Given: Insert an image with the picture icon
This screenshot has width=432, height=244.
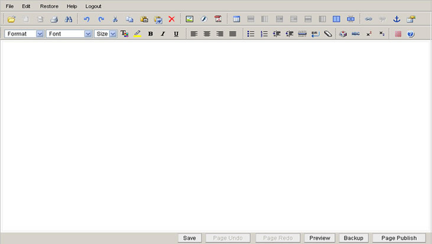Looking at the screenshot, I should (x=190, y=19).
